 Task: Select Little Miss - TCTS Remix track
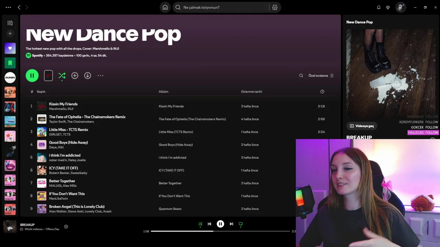(68, 130)
